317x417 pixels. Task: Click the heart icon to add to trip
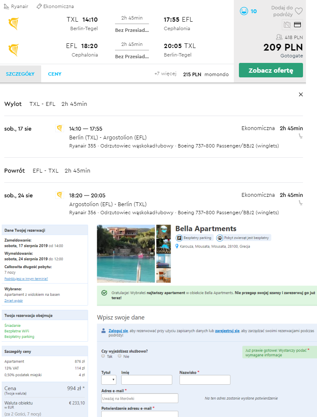pyautogui.click(x=299, y=11)
